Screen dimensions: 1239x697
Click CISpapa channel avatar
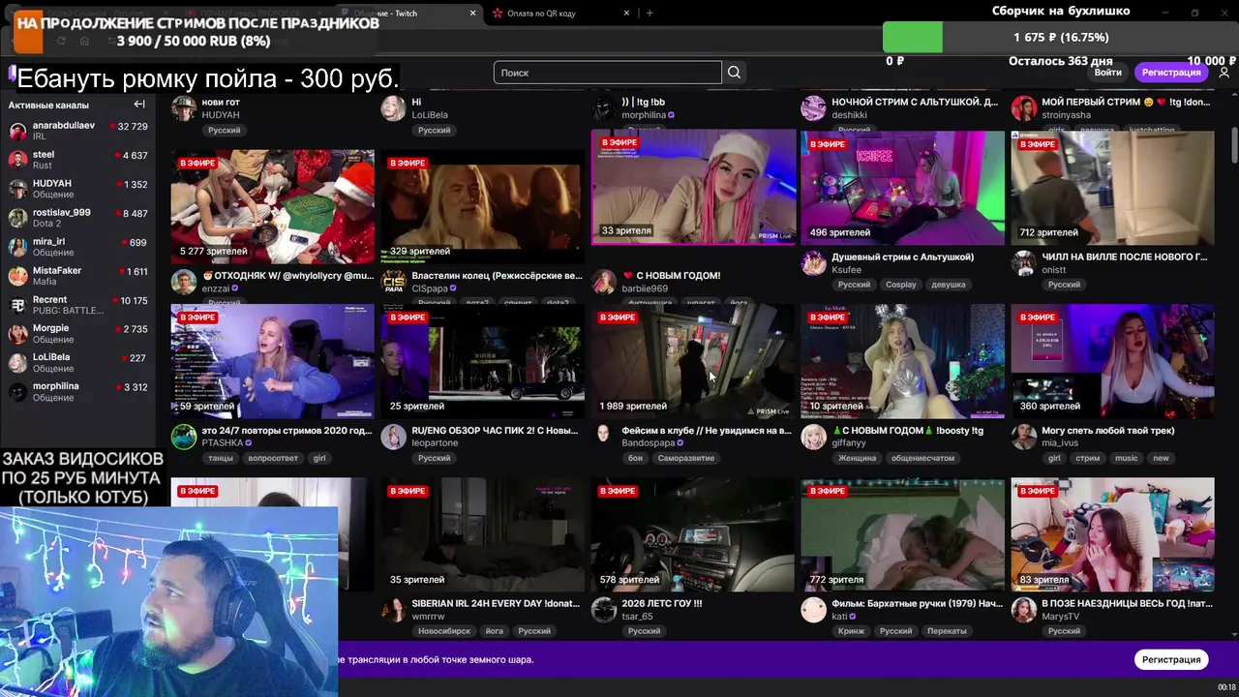394,282
